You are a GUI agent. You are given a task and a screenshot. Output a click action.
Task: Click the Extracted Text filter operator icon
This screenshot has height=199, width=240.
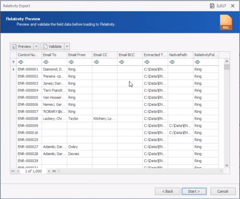click(x=147, y=62)
